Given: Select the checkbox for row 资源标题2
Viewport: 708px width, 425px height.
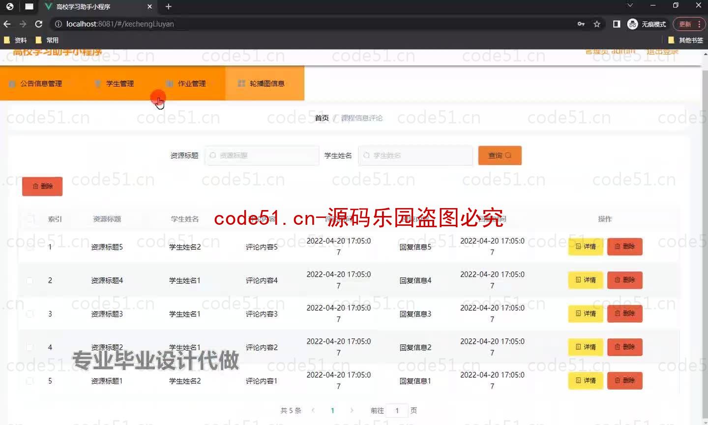Looking at the screenshot, I should [30, 347].
